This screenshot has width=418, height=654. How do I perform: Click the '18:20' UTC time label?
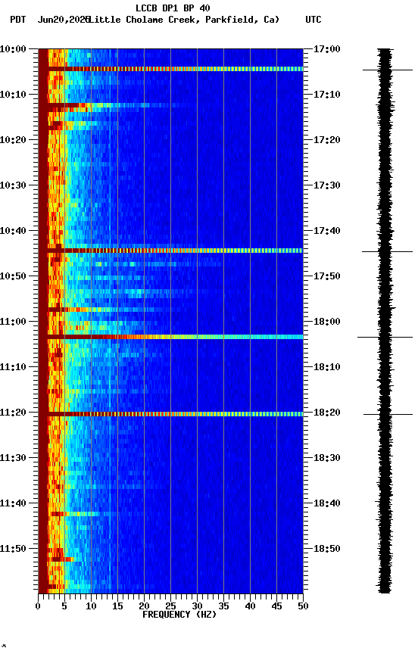click(327, 413)
